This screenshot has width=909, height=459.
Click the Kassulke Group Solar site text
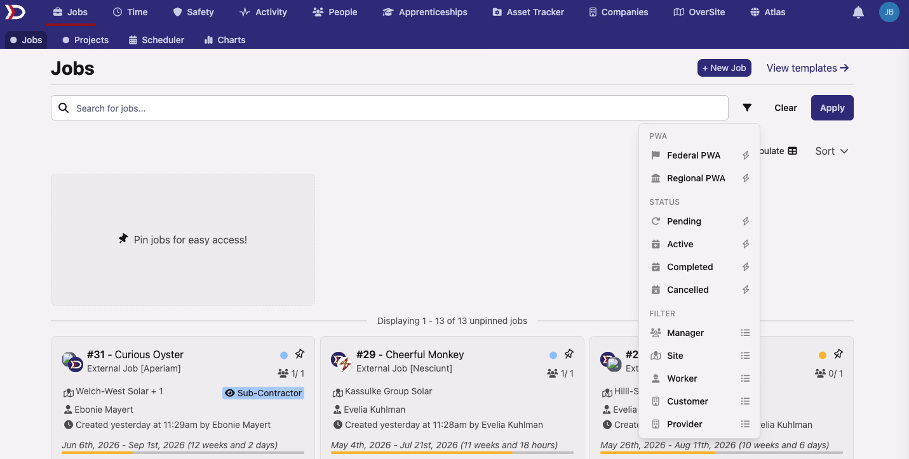[x=389, y=391]
